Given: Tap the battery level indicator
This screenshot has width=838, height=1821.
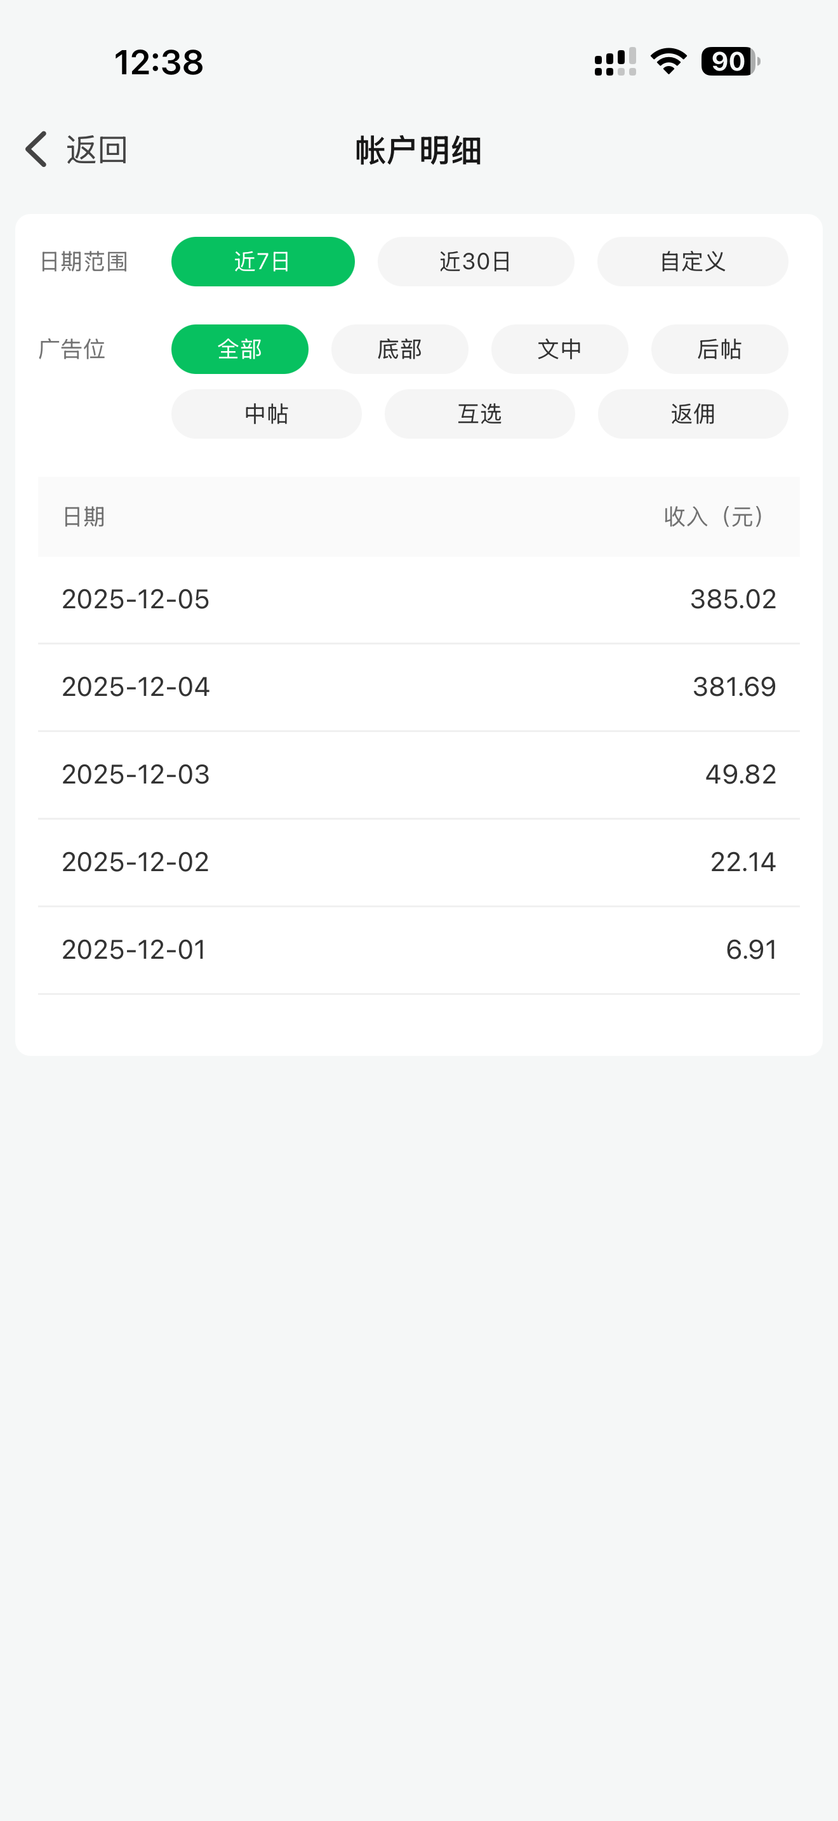Looking at the screenshot, I should point(730,62).
